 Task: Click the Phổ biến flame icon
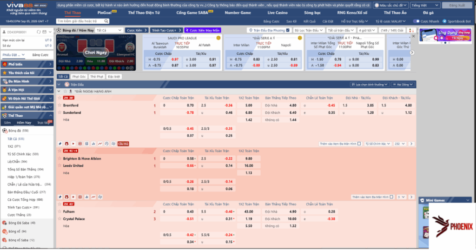click(x=5, y=64)
